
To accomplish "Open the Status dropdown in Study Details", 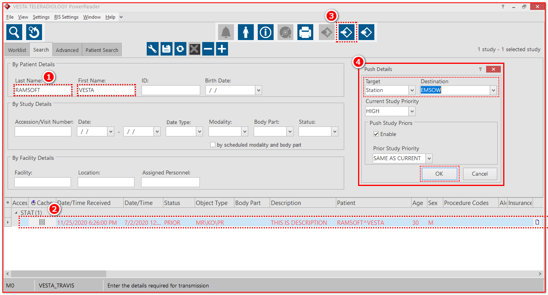I will click(335, 132).
